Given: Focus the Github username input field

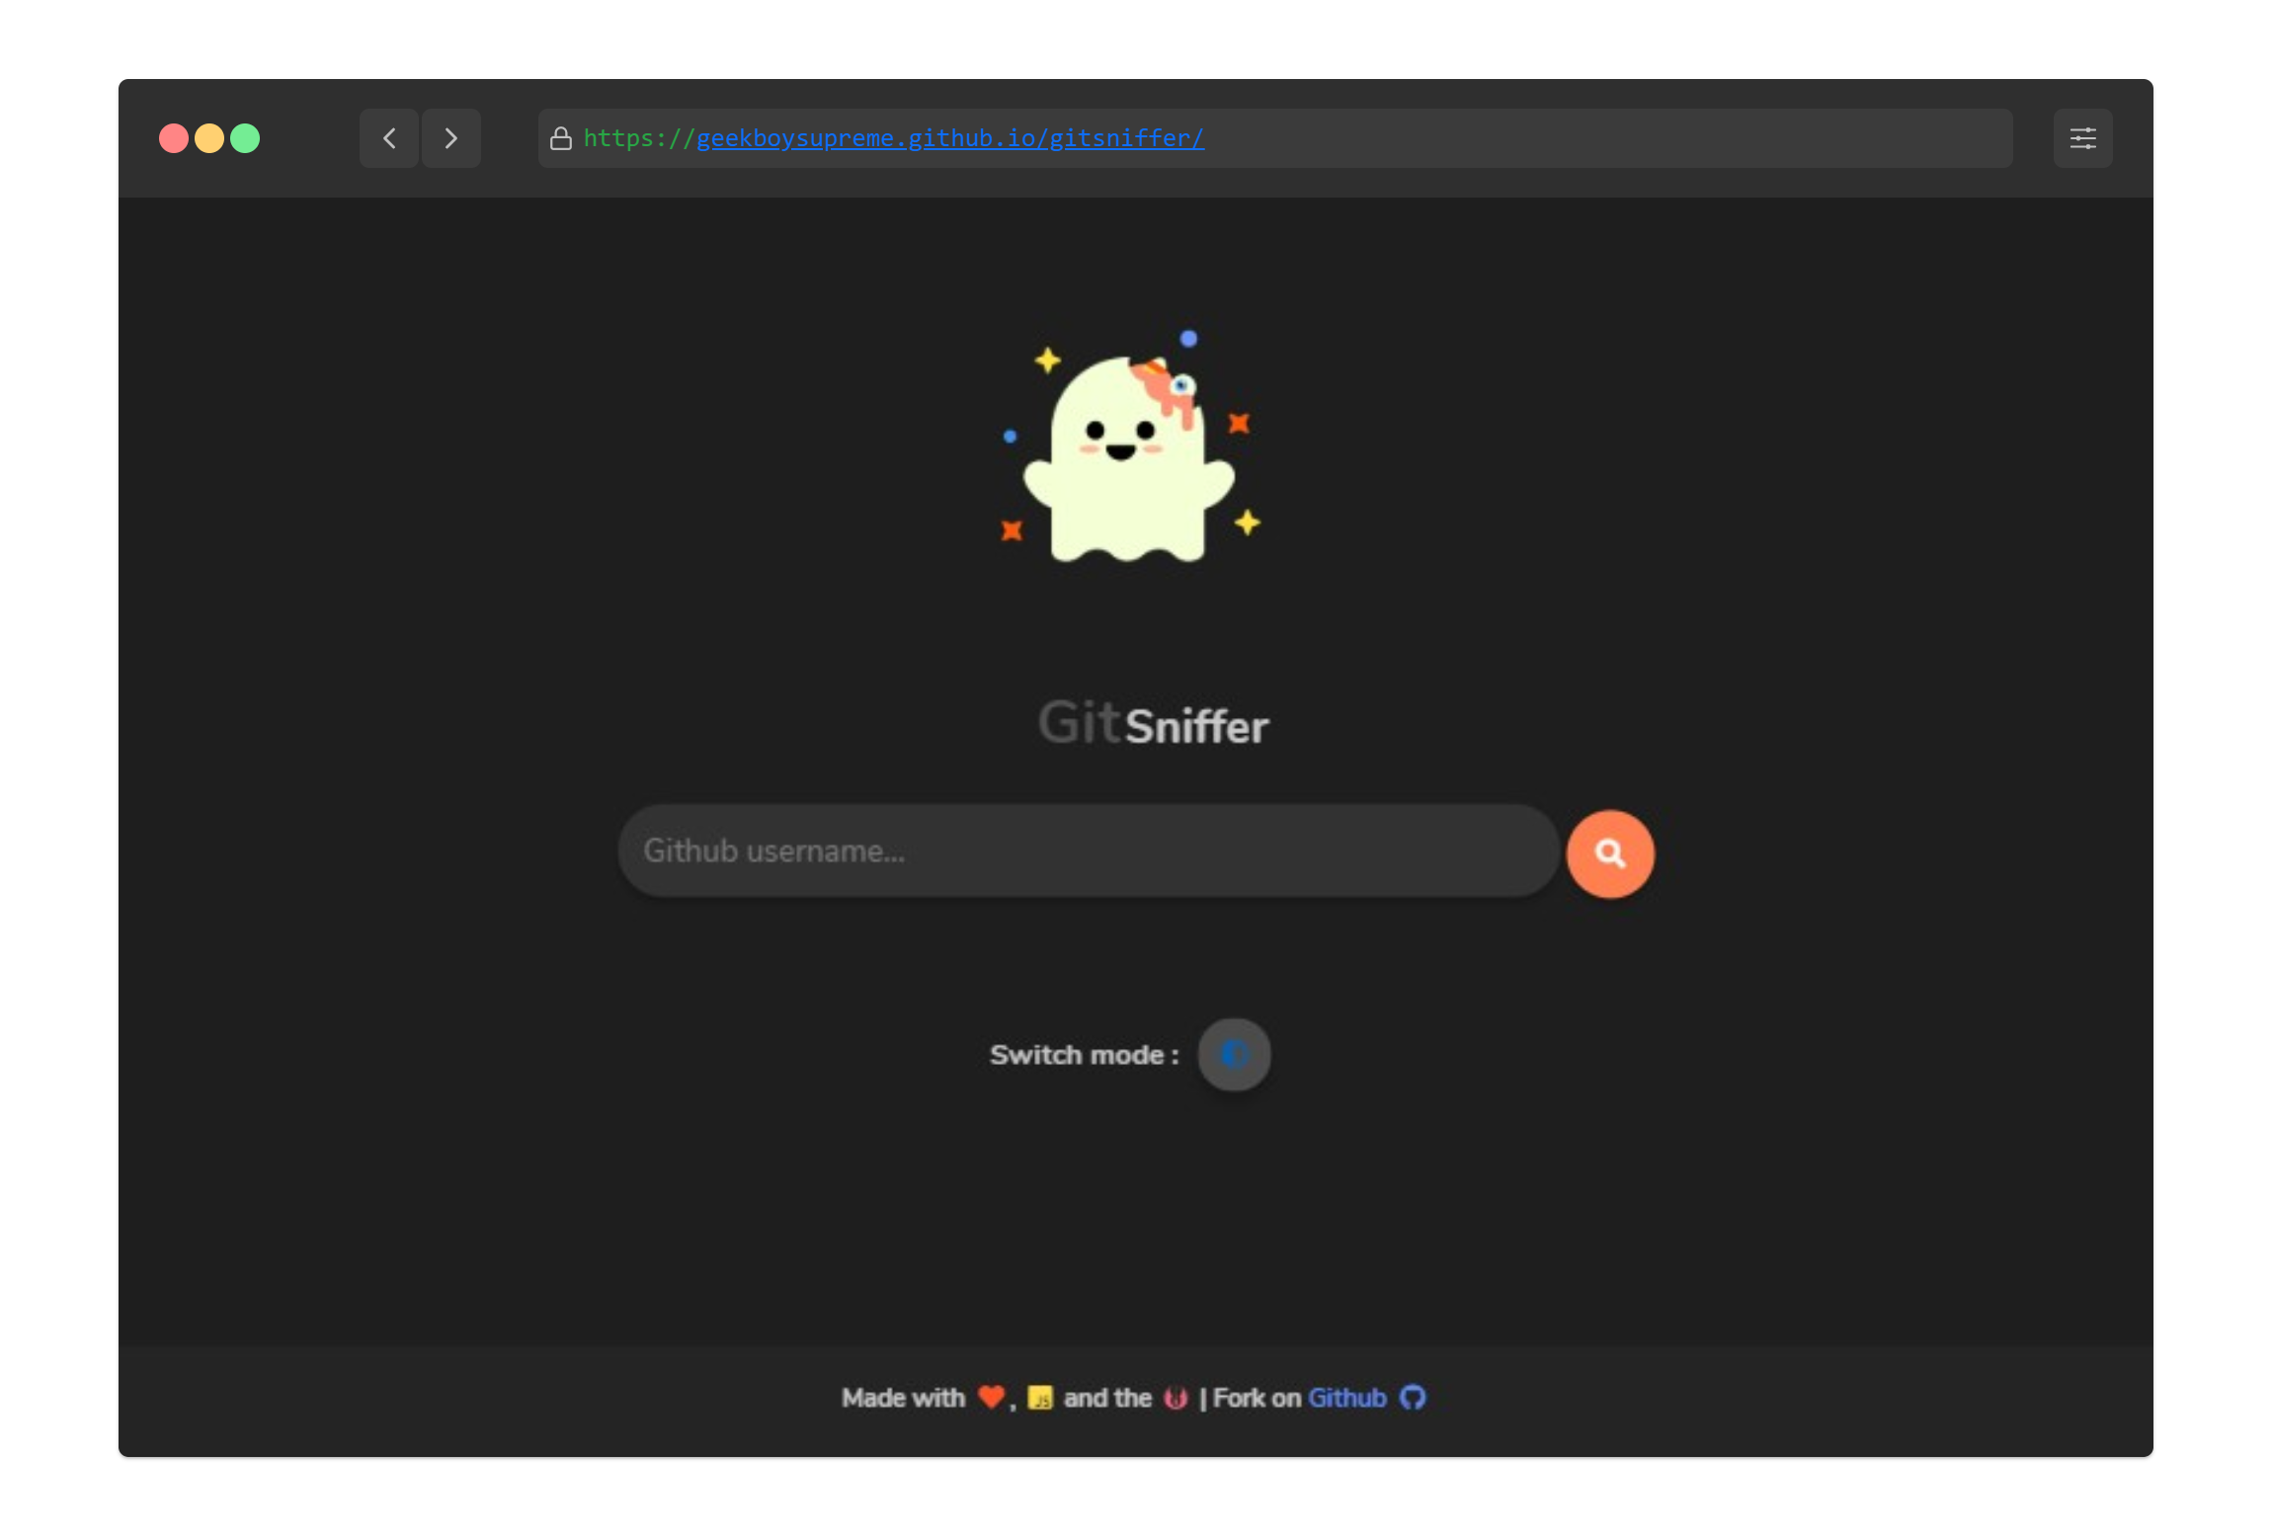Looking at the screenshot, I should (x=1088, y=850).
